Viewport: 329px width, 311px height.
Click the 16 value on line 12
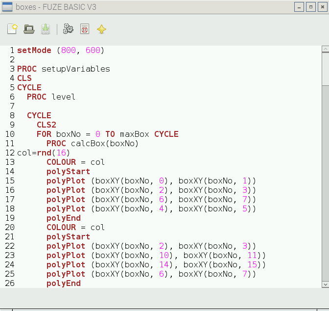coord(61,153)
